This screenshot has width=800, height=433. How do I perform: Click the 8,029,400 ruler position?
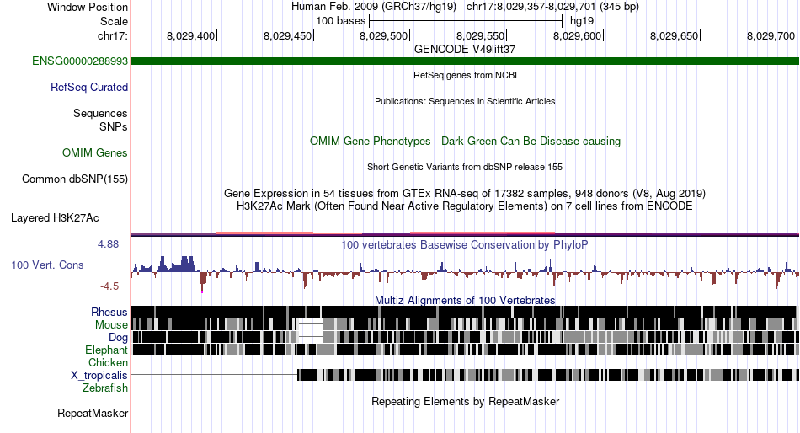tap(191, 35)
